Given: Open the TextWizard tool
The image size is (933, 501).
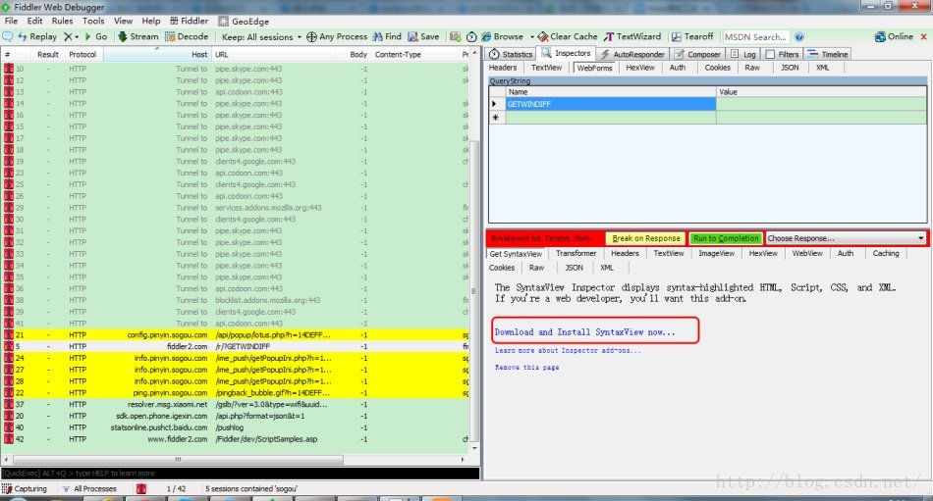Looking at the screenshot, I should coord(631,37).
